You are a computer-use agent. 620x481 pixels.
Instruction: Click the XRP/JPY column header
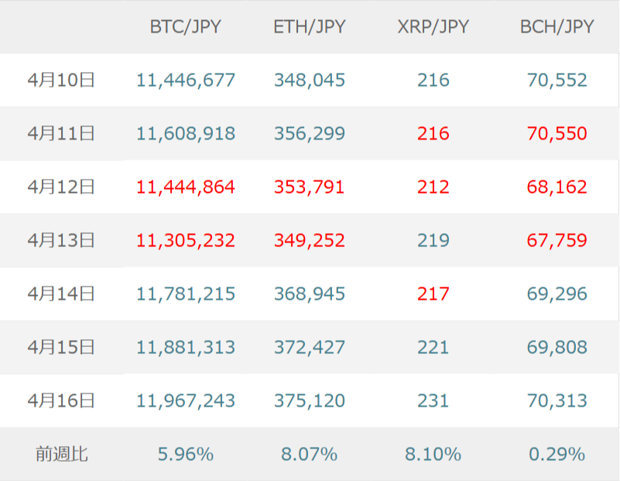tap(433, 27)
